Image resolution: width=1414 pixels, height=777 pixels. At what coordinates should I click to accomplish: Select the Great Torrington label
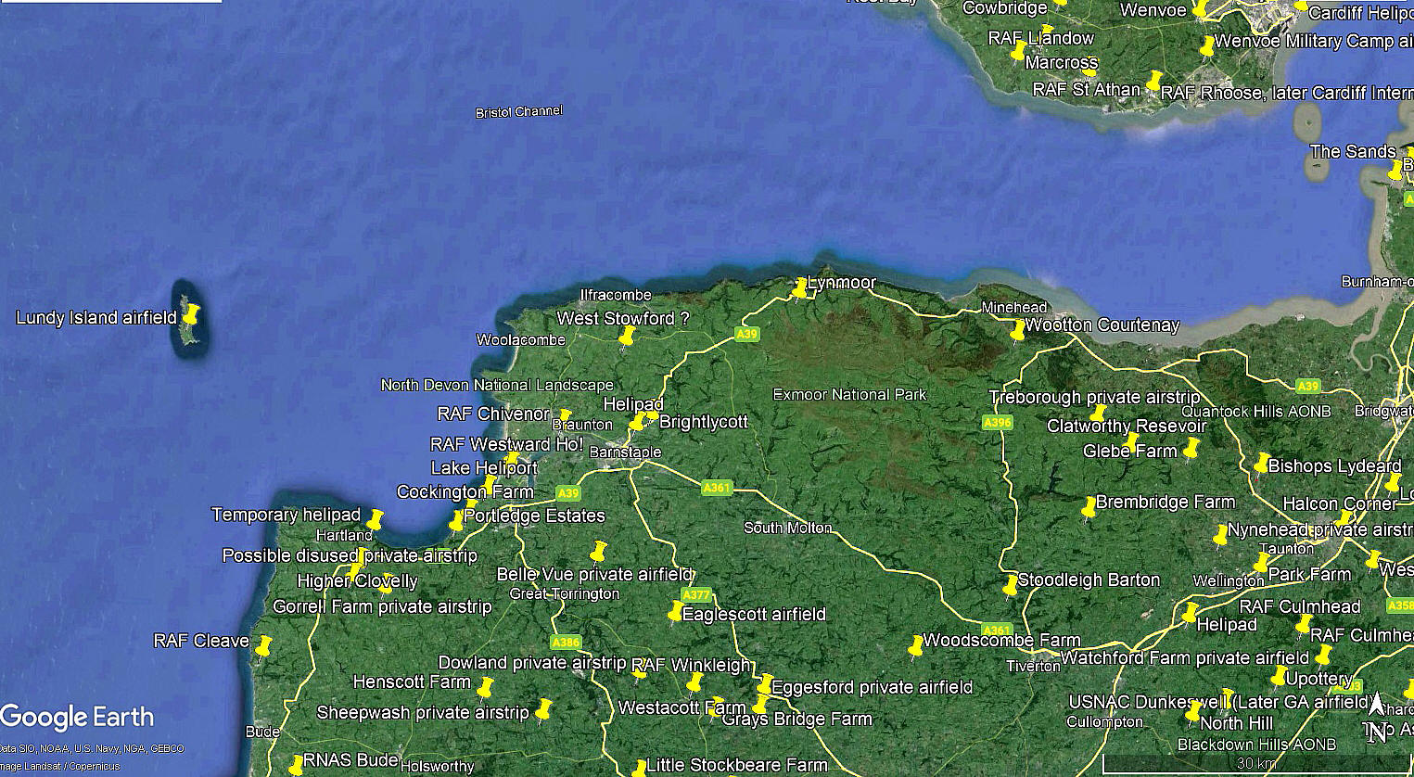click(565, 593)
